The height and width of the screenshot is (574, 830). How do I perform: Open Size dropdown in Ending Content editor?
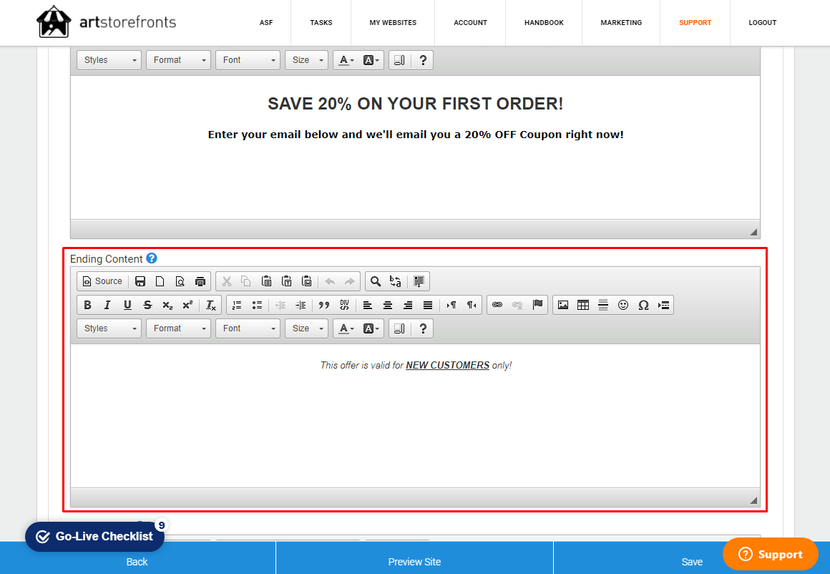coord(306,329)
